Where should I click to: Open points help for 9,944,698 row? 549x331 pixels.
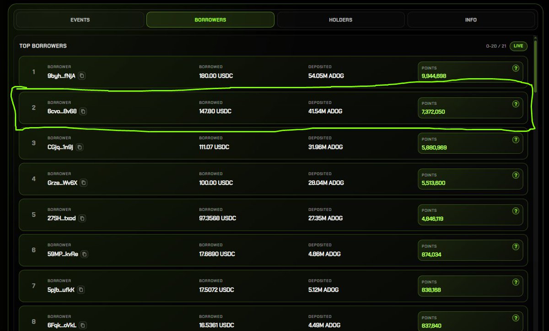click(516, 68)
